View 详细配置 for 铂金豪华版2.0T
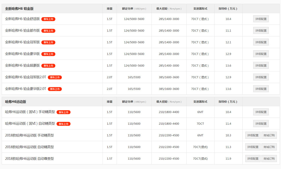Screen dimensions: 281x169 point(261,89)
